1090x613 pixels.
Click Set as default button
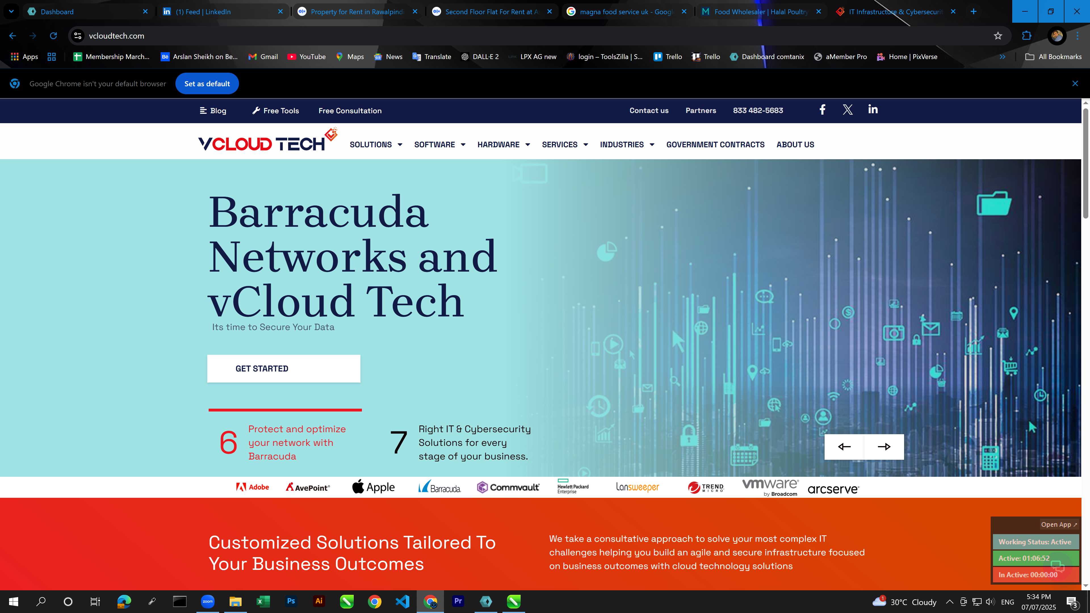click(x=207, y=84)
